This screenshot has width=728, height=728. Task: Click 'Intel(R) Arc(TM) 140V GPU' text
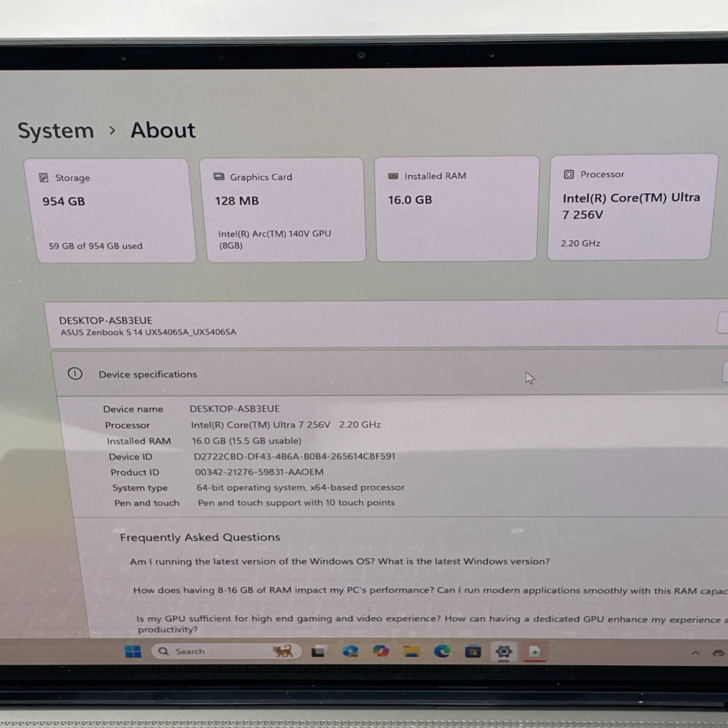275,234
